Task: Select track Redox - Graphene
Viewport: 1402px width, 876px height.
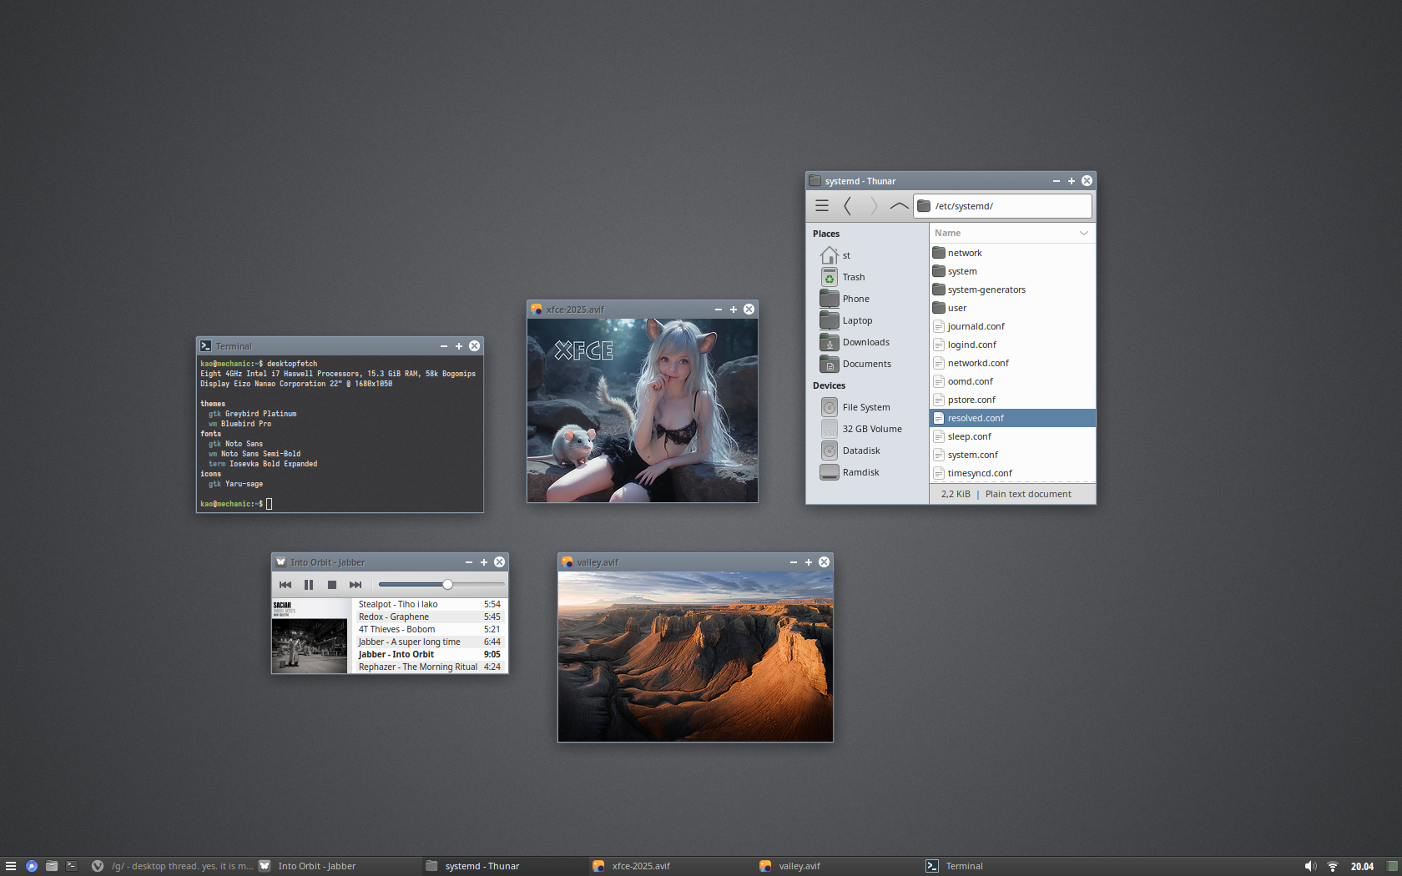Action: pos(429,617)
